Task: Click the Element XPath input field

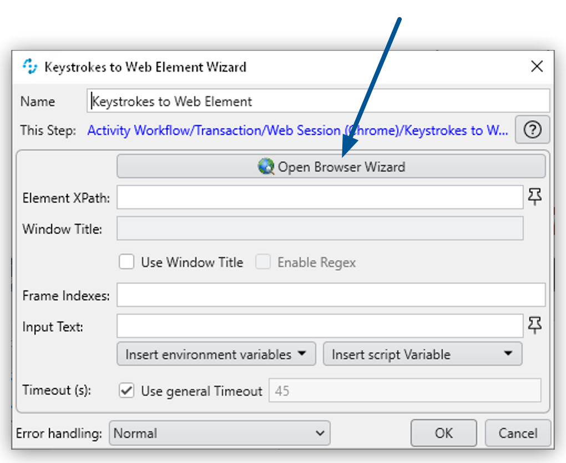Action: click(319, 197)
